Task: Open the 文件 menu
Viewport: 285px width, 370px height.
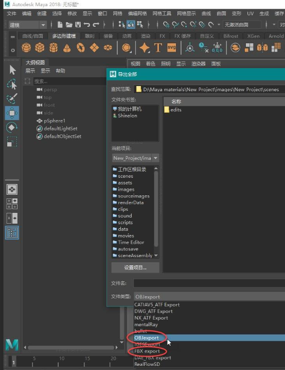Action: tap(11, 13)
